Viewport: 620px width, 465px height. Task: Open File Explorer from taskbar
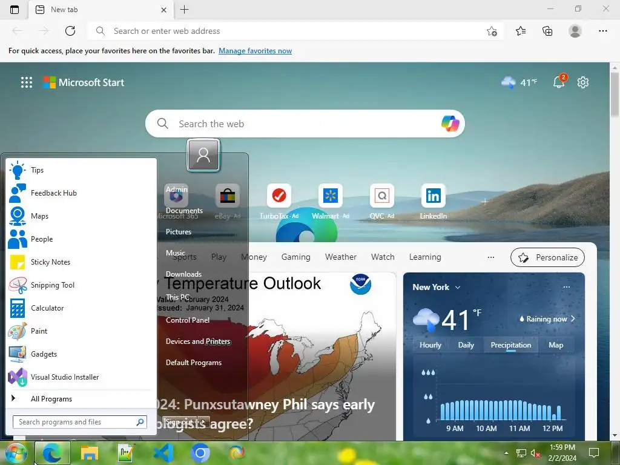(x=90, y=453)
